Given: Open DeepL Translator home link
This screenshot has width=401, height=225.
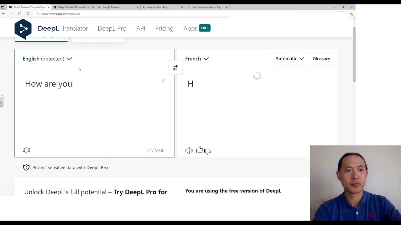Looking at the screenshot, I should [63, 28].
